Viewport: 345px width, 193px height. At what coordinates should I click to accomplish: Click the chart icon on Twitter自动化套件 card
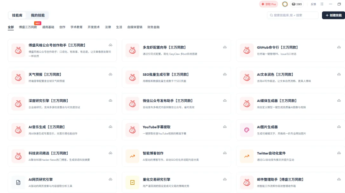click(x=246, y=156)
